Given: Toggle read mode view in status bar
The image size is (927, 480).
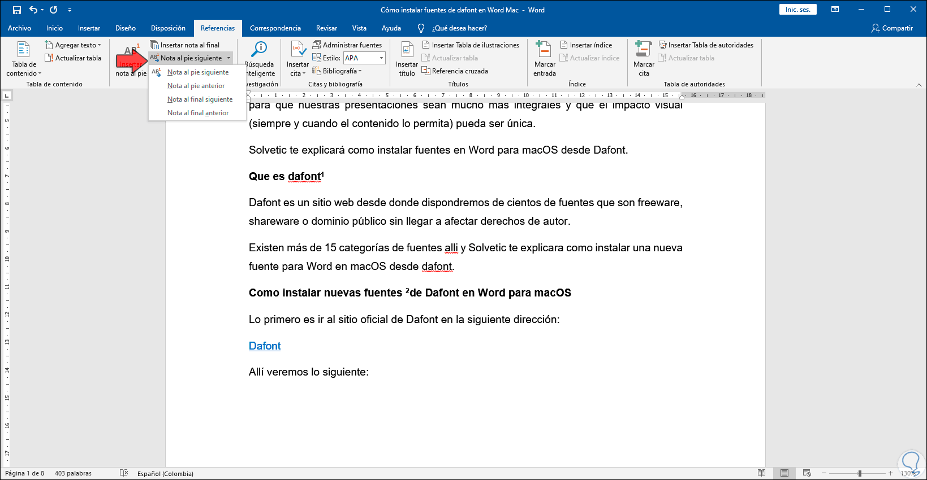Looking at the screenshot, I should pyautogui.click(x=761, y=473).
